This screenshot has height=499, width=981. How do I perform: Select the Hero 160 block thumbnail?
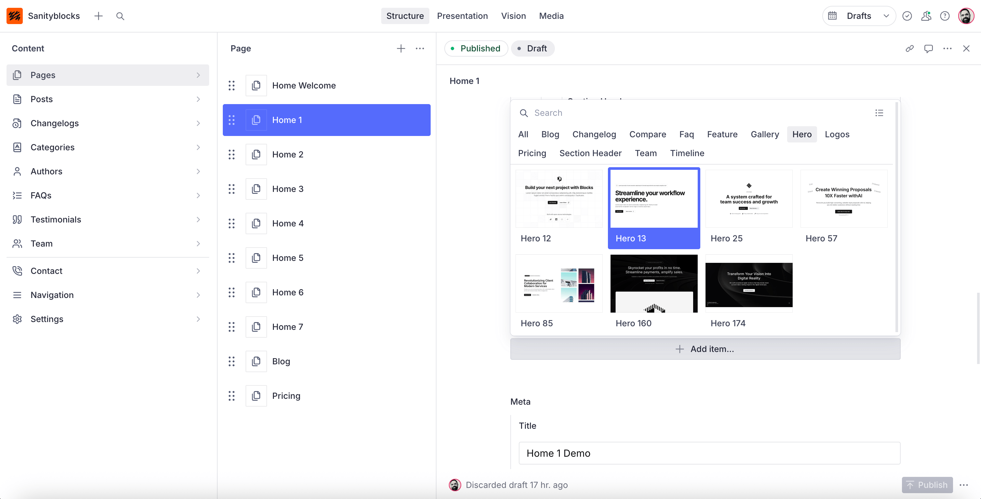(x=653, y=284)
